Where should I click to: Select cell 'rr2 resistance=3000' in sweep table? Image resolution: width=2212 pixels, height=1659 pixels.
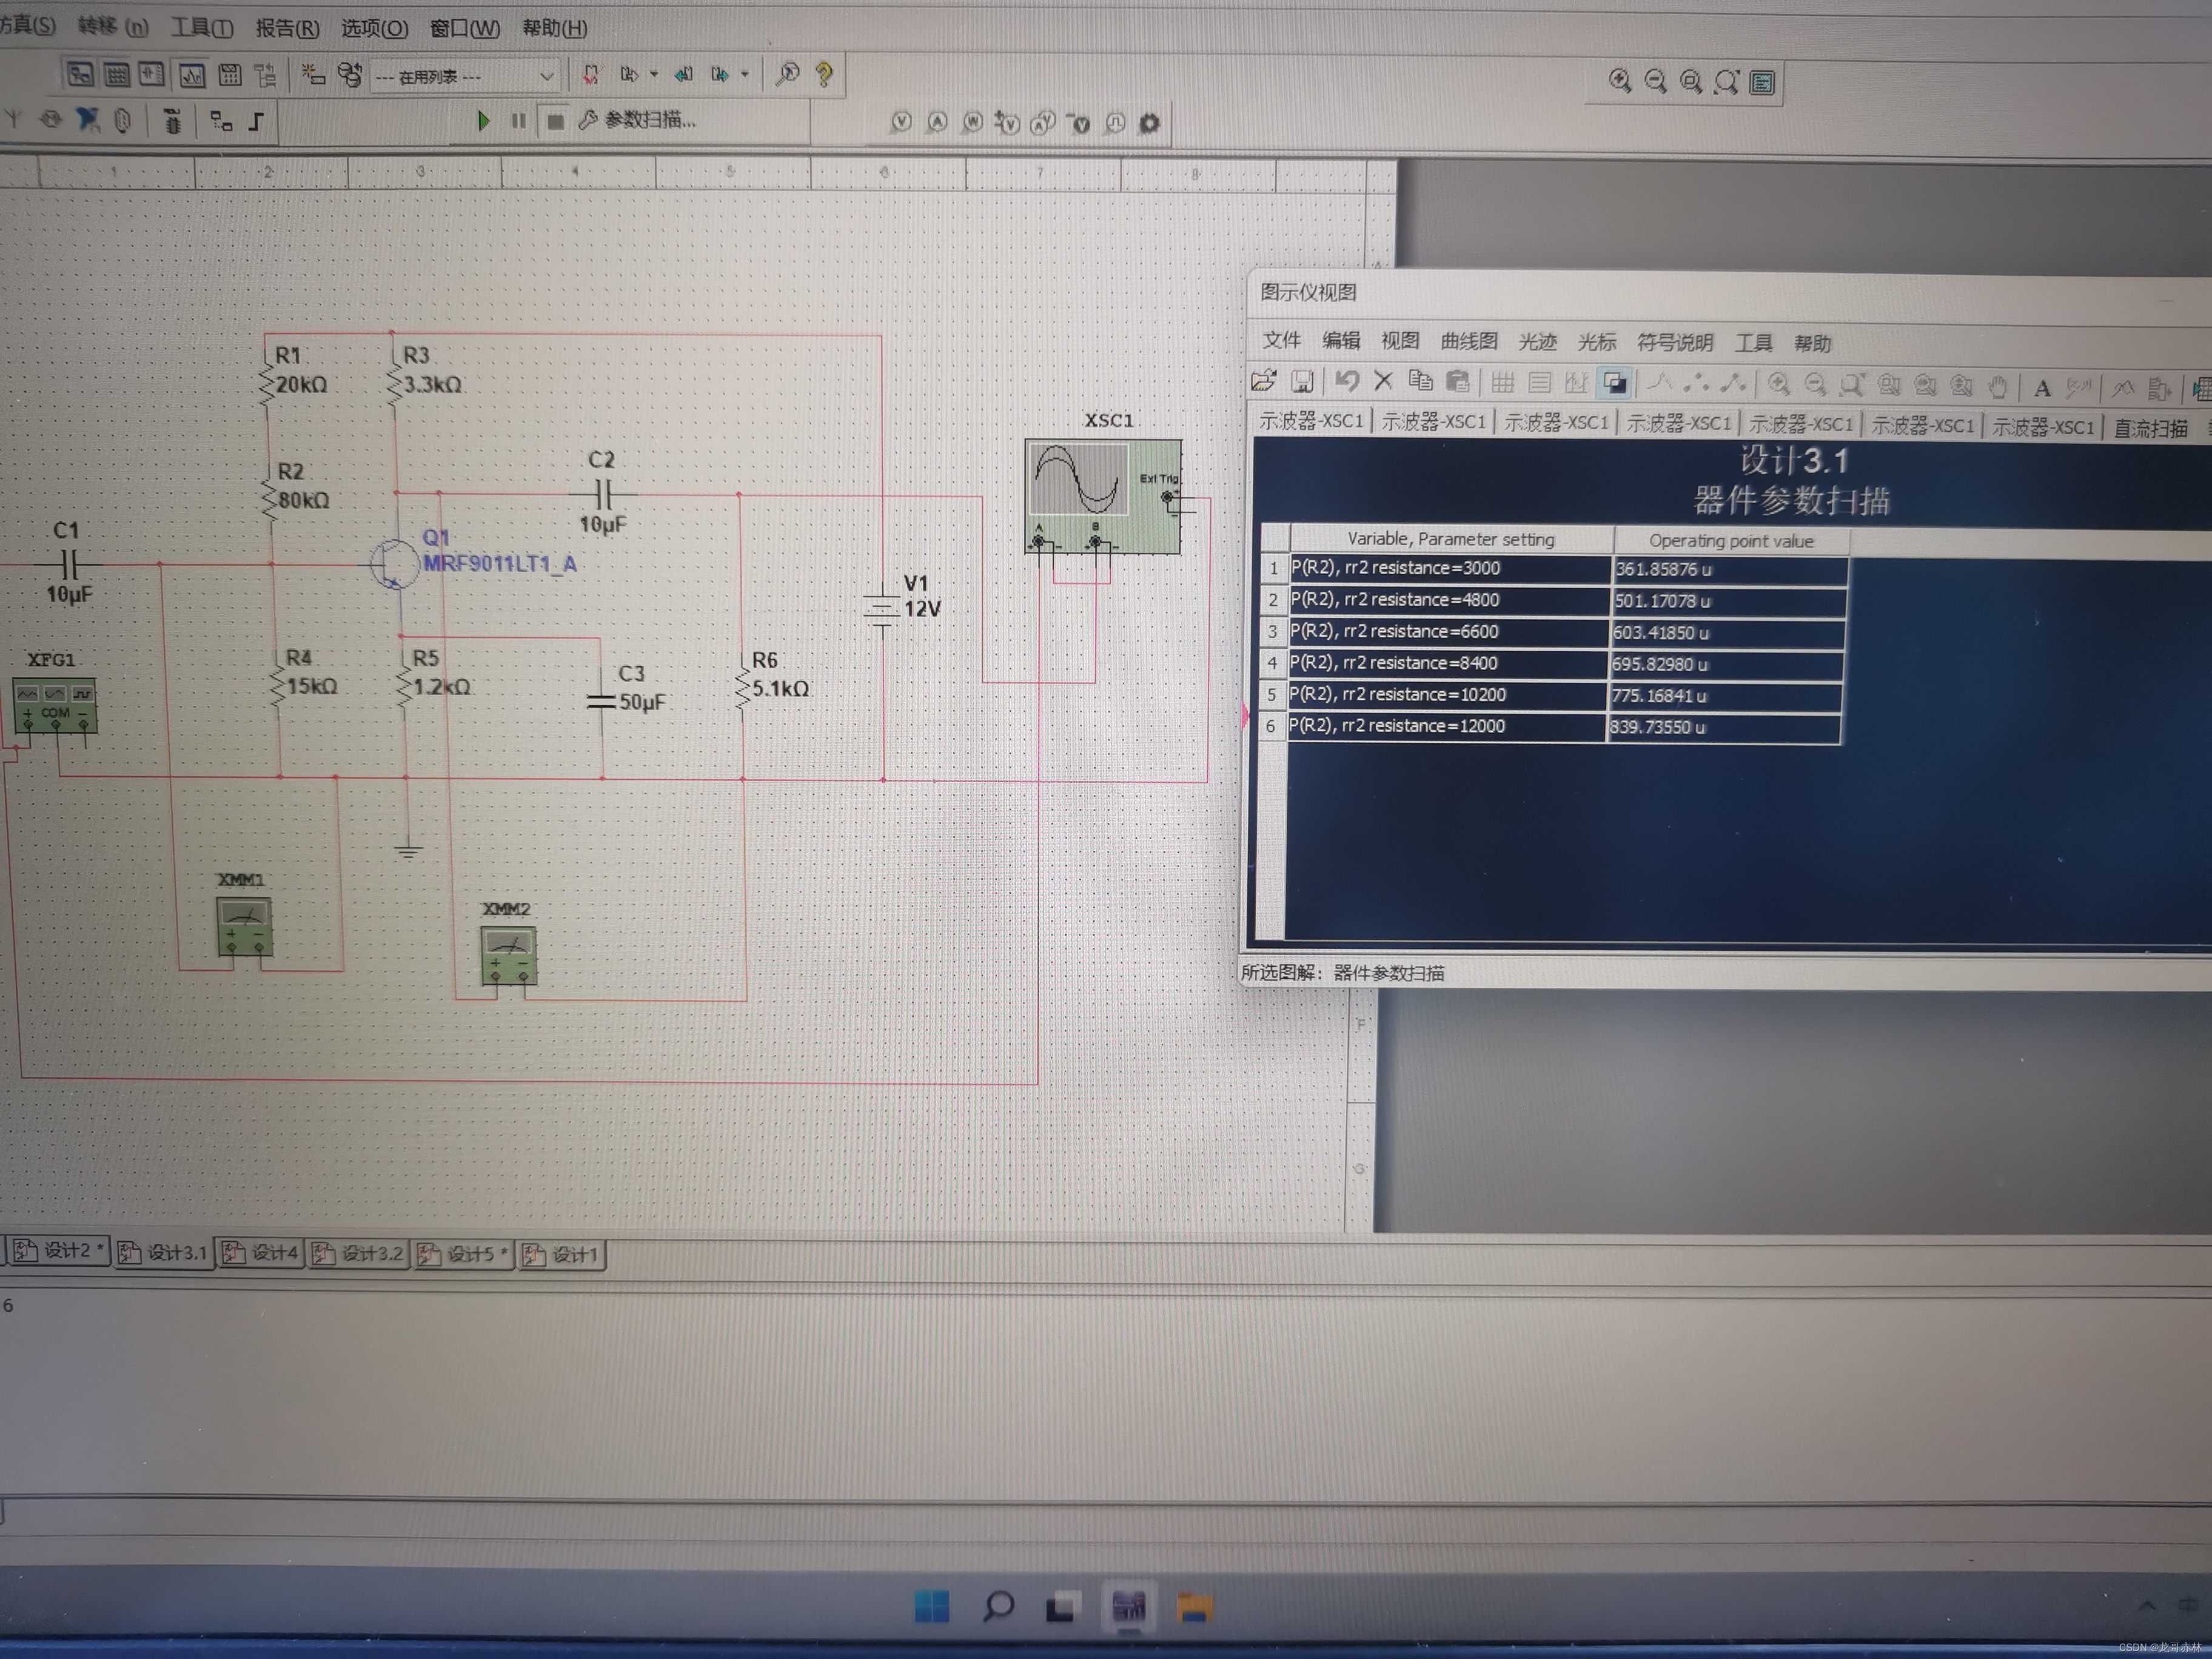coord(1450,568)
